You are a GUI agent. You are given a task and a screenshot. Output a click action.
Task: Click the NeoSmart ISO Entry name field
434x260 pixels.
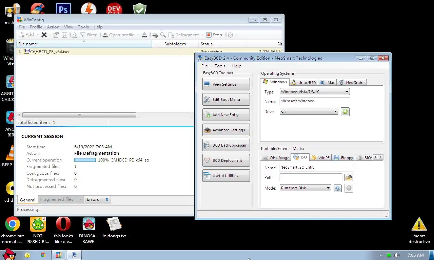[316, 168]
